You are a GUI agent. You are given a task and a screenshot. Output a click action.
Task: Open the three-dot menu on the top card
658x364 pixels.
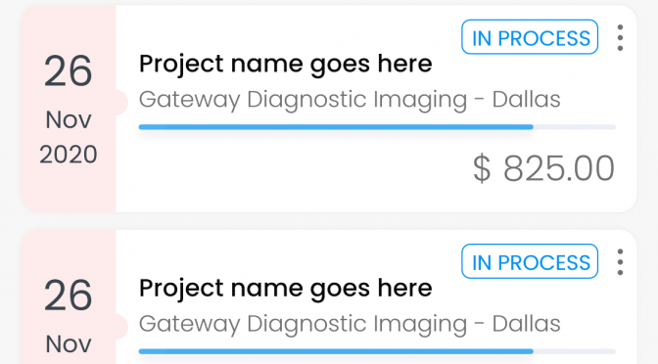pyautogui.click(x=620, y=38)
